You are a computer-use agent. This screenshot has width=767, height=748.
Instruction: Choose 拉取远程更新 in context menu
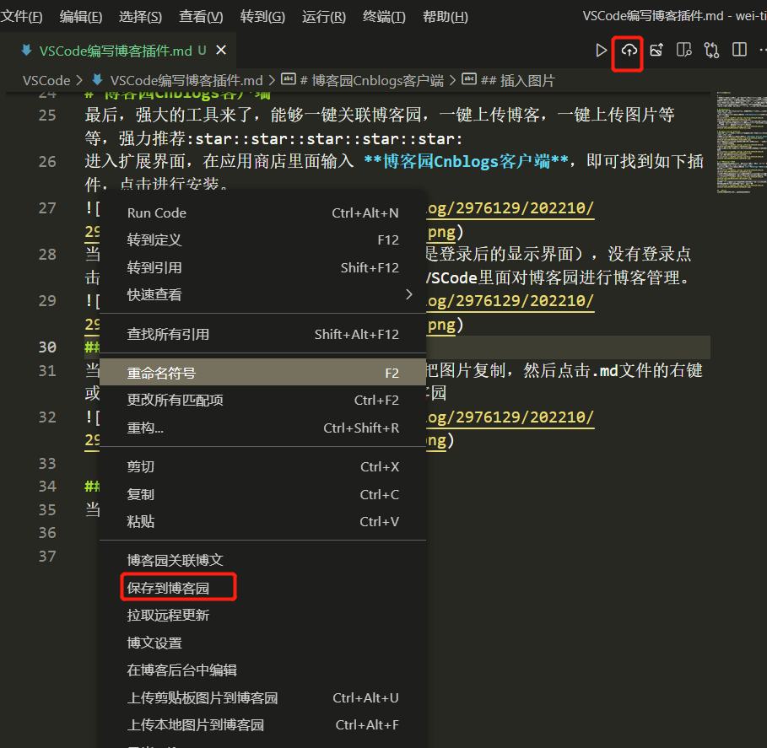coord(262,615)
